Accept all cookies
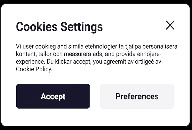This screenshot has height=130, width=192. [x=53, y=96]
